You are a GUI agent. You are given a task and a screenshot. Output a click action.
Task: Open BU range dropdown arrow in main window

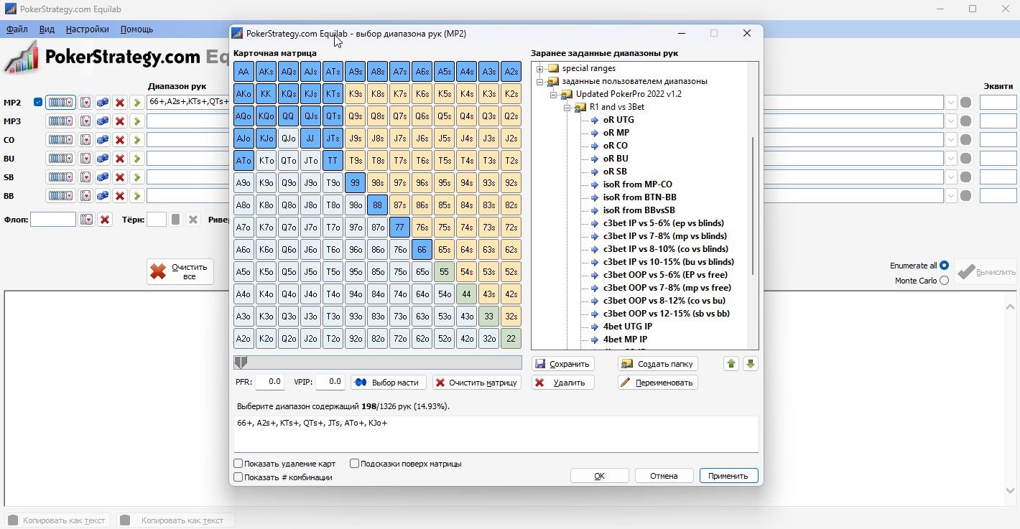(x=951, y=159)
